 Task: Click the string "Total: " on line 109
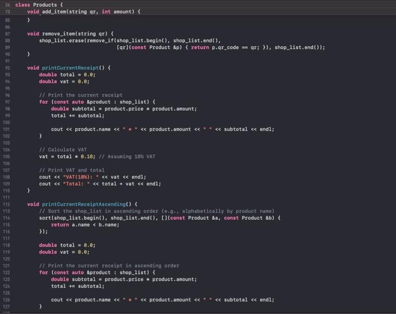[76, 184]
